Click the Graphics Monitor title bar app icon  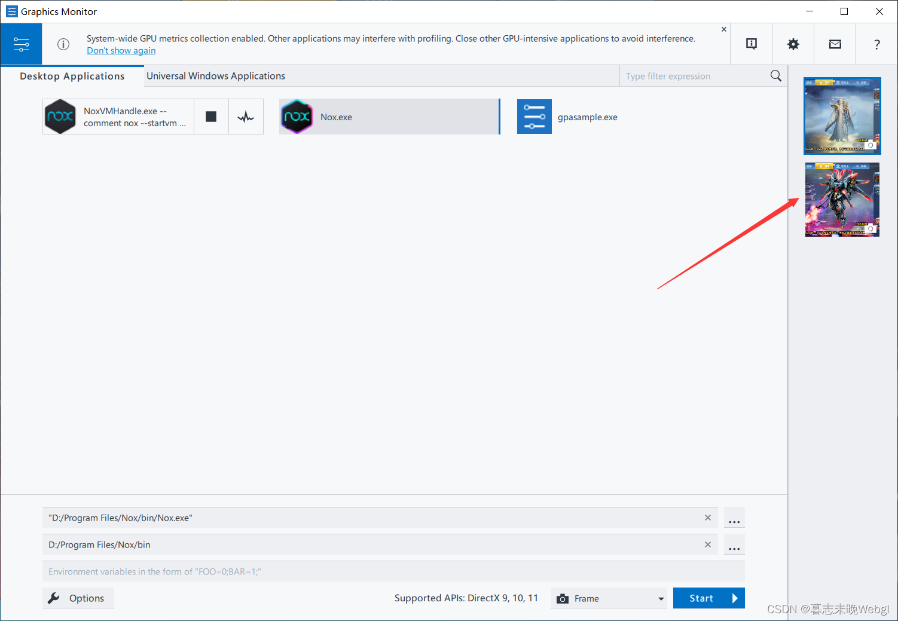pos(11,11)
